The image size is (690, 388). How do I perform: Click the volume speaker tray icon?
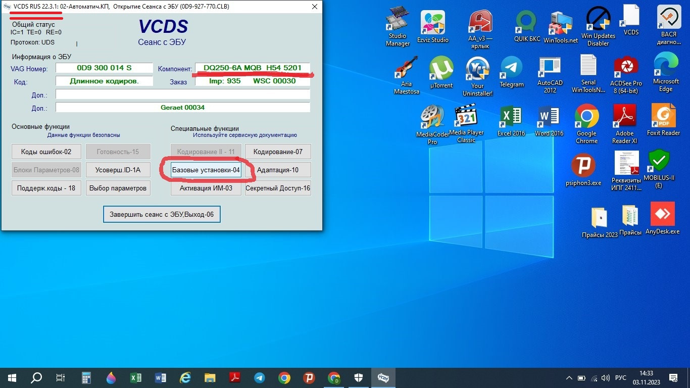[x=605, y=377]
